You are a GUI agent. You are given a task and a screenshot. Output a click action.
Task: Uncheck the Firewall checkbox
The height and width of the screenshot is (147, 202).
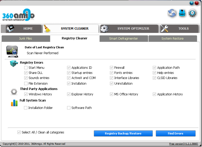[x=111, y=67]
